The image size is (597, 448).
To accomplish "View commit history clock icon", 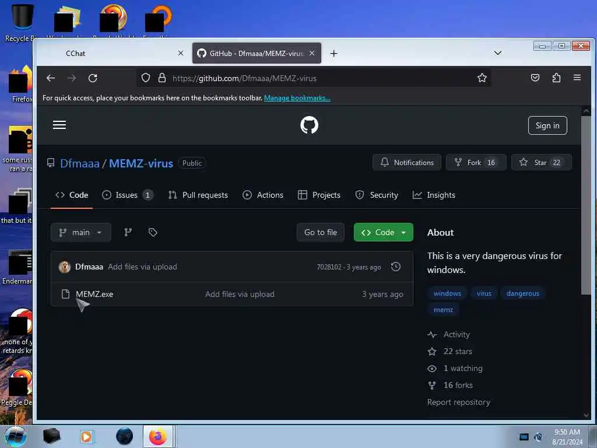I will point(396,267).
